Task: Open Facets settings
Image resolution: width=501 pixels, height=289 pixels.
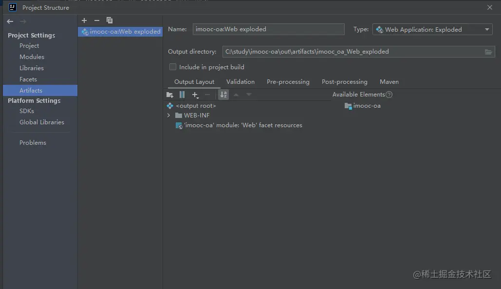Action: 28,79
